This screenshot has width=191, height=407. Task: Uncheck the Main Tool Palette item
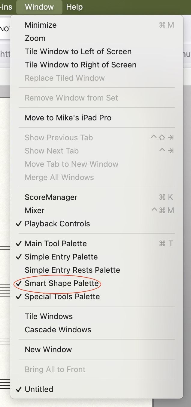56,244
